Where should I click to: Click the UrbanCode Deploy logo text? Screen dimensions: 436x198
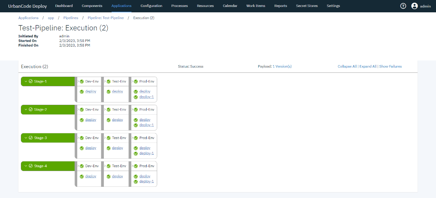pyautogui.click(x=27, y=6)
